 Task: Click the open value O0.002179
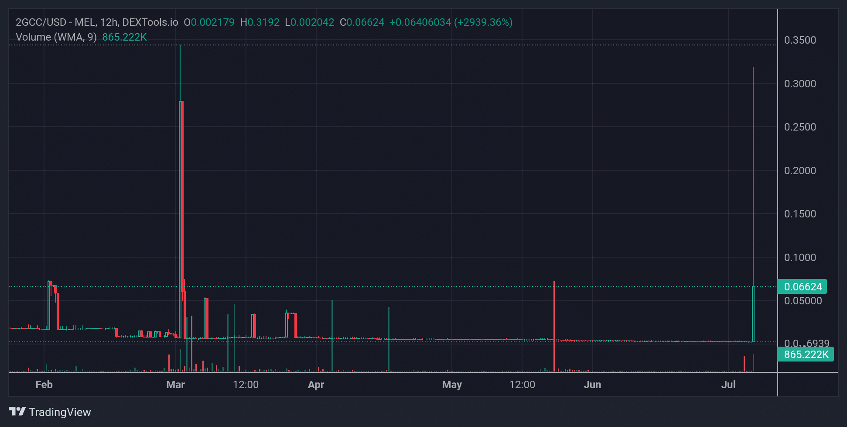(209, 22)
